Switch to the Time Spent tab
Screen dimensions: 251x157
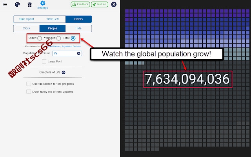tap(26, 19)
